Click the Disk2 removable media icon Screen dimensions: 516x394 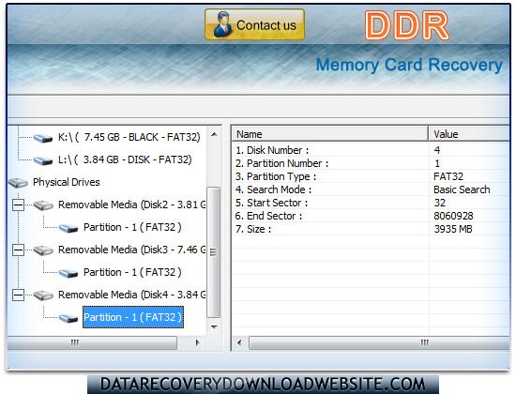pyautogui.click(x=43, y=205)
